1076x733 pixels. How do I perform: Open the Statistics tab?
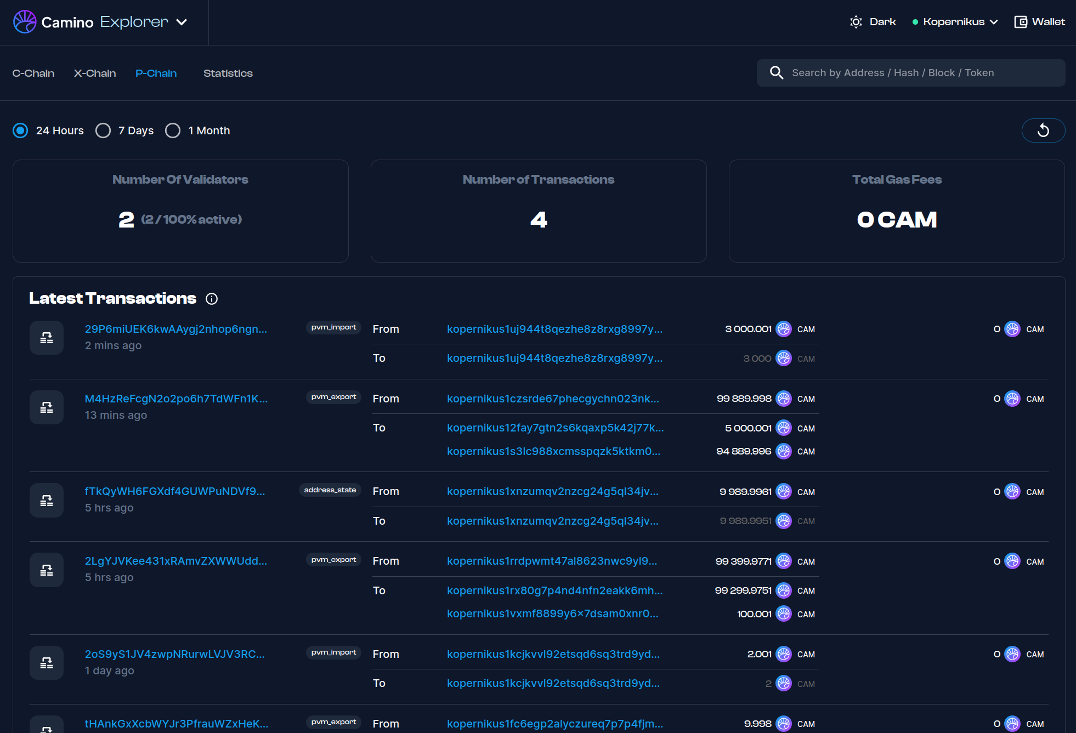(x=228, y=73)
